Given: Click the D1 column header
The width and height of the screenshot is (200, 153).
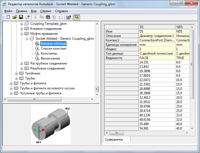Looking at the screenshot, I should pyautogui.click(x=157, y=27).
